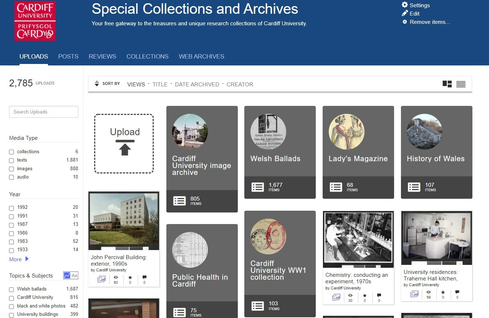Click reviews comment icon on John Percival Building item
The height and width of the screenshot is (318, 489).
(144, 277)
